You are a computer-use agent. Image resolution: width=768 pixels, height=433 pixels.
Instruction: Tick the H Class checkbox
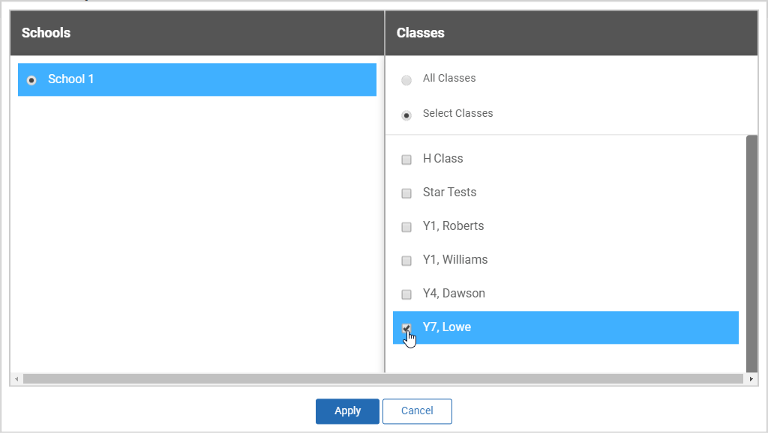[406, 160]
